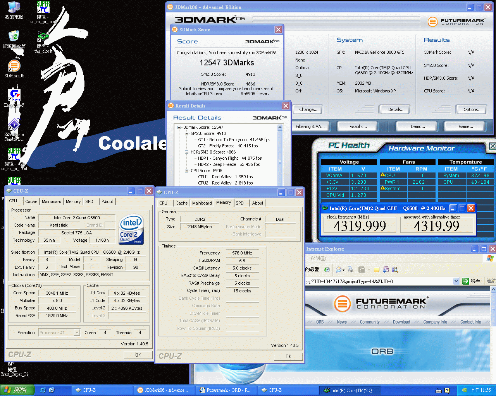Click the IE Print toolbar icon
This screenshot has width=496, height=396.
351,270
